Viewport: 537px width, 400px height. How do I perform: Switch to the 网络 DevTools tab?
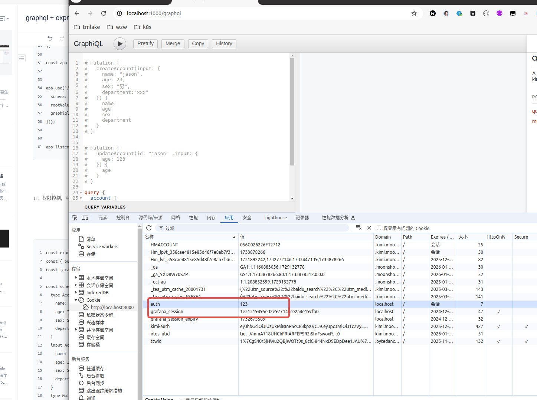click(x=176, y=218)
